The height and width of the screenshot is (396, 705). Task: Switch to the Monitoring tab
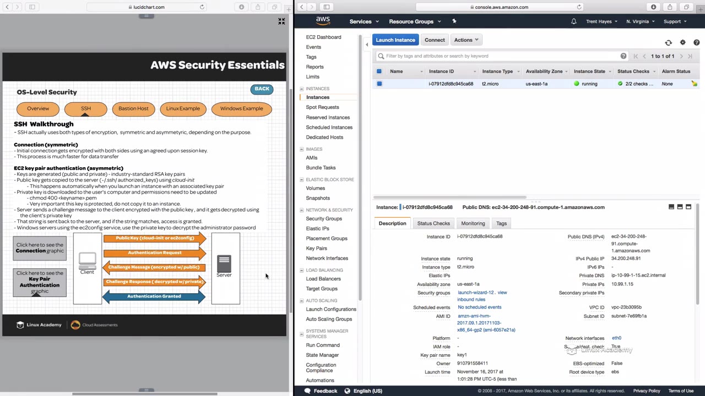473,223
